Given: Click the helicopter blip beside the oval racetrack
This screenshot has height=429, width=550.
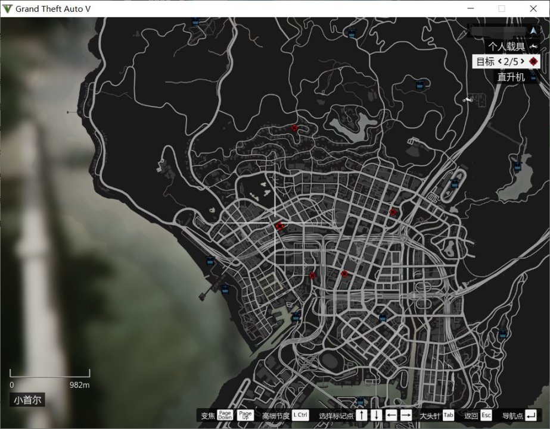Looking at the screenshot, I should coord(455,183).
